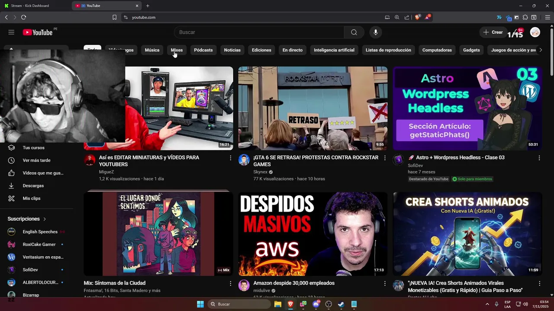Switch to the Stream - Kick Dashboard tab
The height and width of the screenshot is (311, 554).
(x=36, y=6)
